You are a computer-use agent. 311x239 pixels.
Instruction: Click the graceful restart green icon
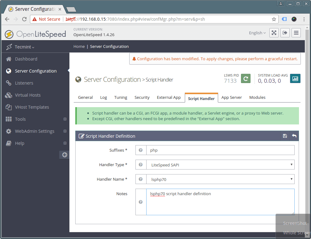point(246,79)
